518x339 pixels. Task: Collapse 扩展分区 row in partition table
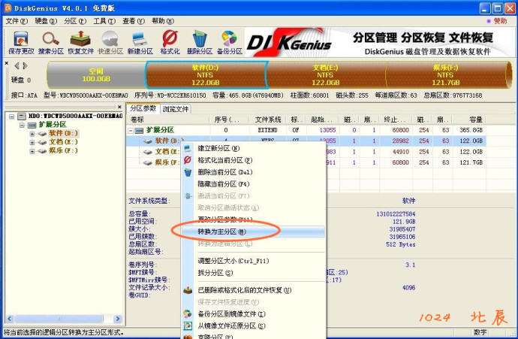click(x=131, y=131)
